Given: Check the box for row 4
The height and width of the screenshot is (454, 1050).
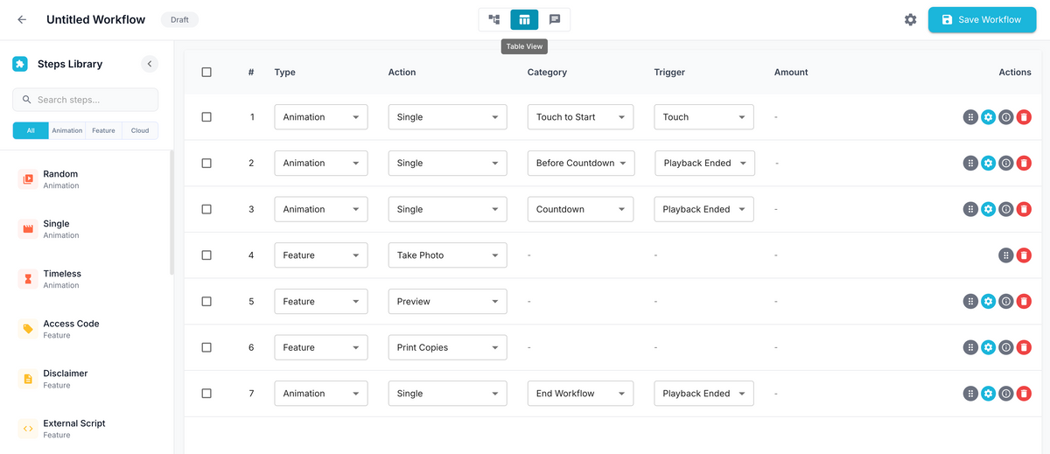Looking at the screenshot, I should 206,255.
